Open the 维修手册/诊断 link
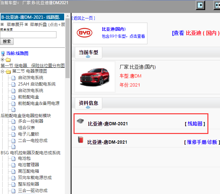Screen dimensions: 220x194 click(x=202, y=142)
